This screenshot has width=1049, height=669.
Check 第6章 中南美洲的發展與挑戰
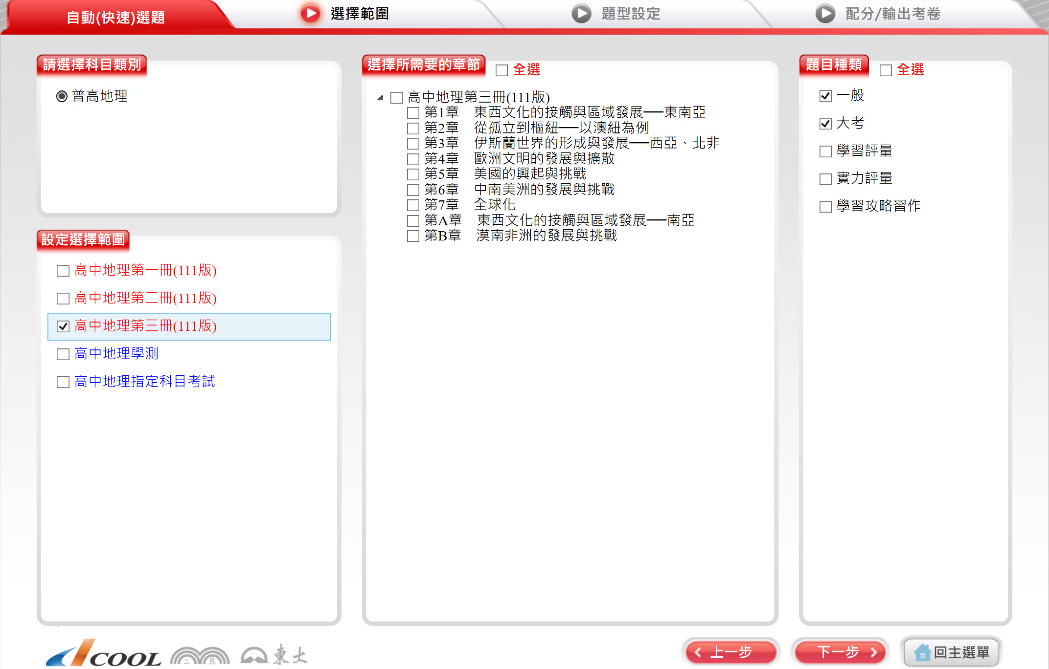pos(413,190)
